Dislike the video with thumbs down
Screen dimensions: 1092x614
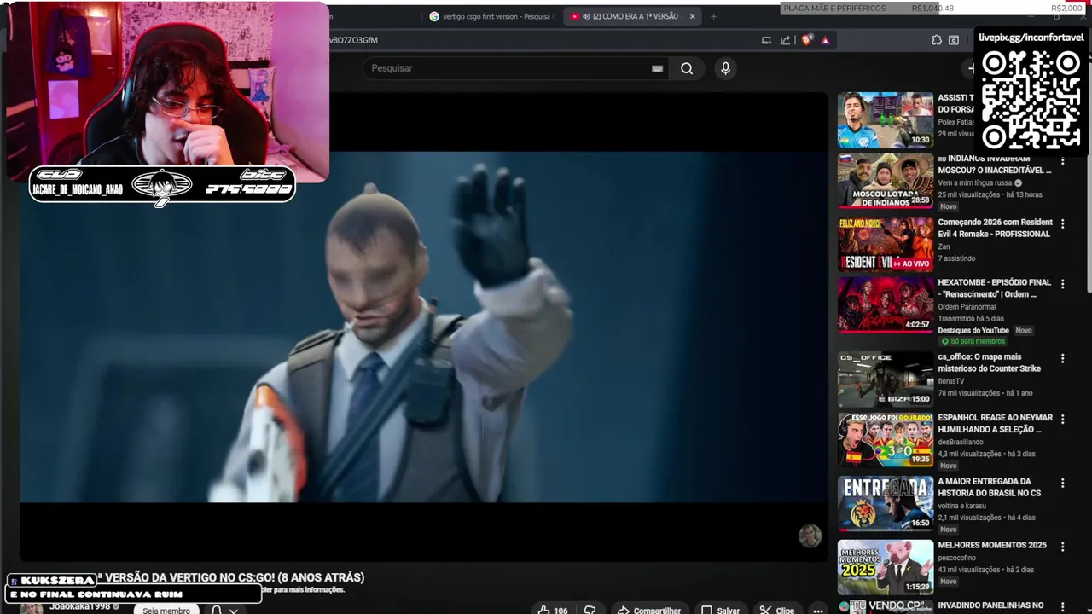pos(590,610)
